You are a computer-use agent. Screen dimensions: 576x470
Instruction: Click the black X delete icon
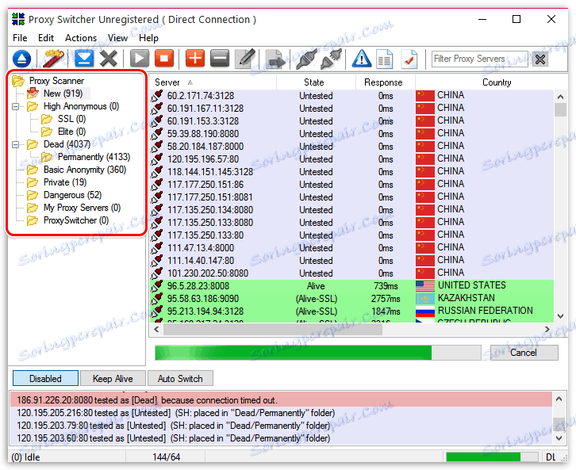pyautogui.click(x=109, y=59)
